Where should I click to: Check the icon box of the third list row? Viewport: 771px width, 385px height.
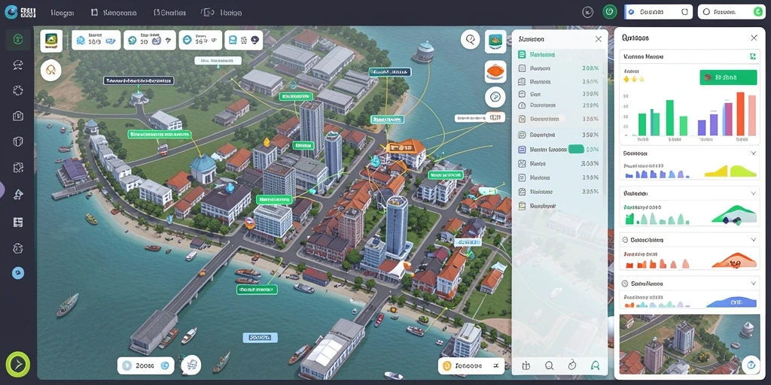(x=523, y=81)
